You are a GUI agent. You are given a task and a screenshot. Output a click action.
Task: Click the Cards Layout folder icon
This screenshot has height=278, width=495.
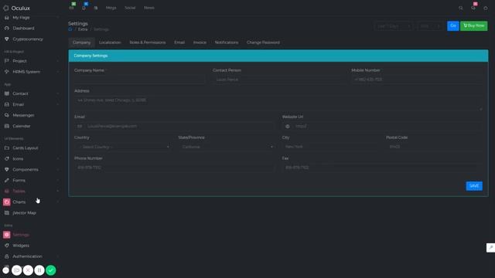(7, 147)
